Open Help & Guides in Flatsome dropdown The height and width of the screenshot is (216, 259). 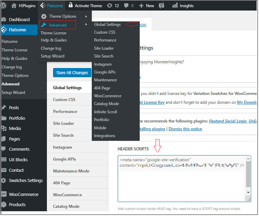click(54, 40)
